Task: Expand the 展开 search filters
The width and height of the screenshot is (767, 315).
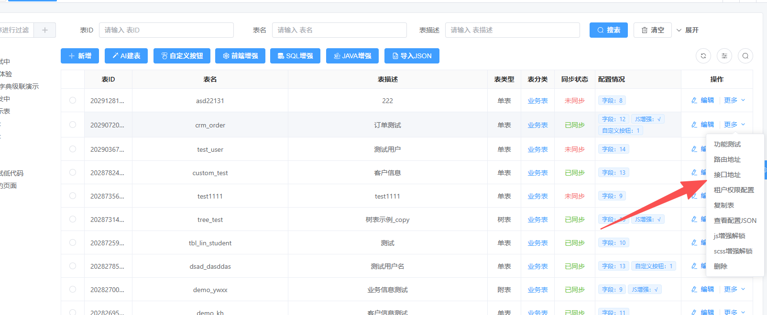Action: (x=687, y=30)
